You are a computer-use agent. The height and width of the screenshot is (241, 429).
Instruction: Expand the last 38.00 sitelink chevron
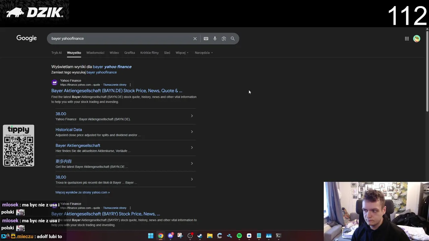(192, 179)
